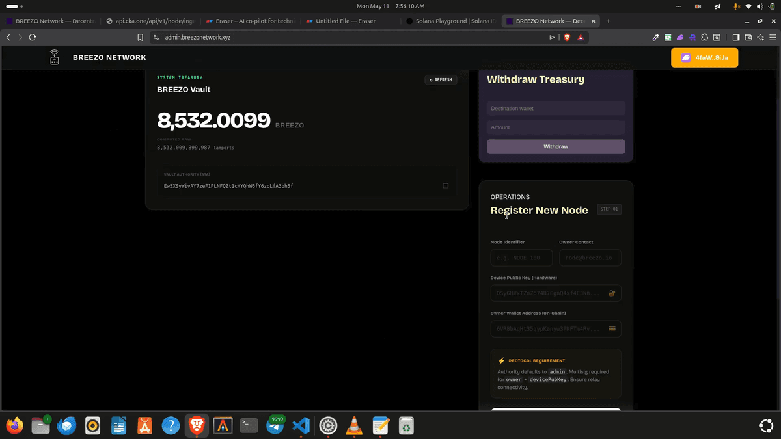This screenshot has width=781, height=439.
Task: Click the 8,532,009,899,987 lamports text
Action: point(196,148)
